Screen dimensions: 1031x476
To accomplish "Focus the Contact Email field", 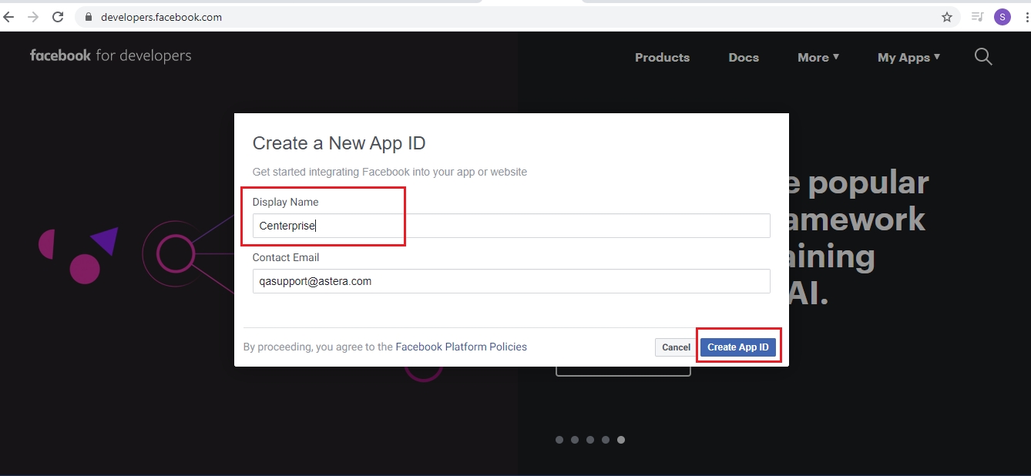I will pos(511,281).
